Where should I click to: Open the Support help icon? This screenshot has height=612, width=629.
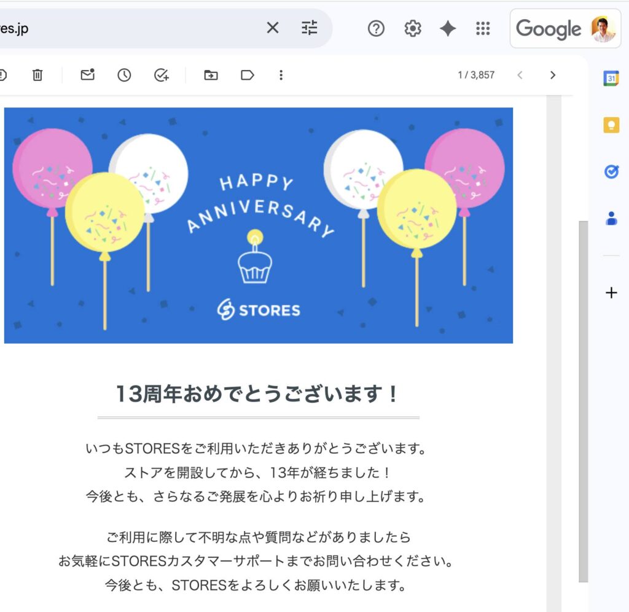point(376,28)
